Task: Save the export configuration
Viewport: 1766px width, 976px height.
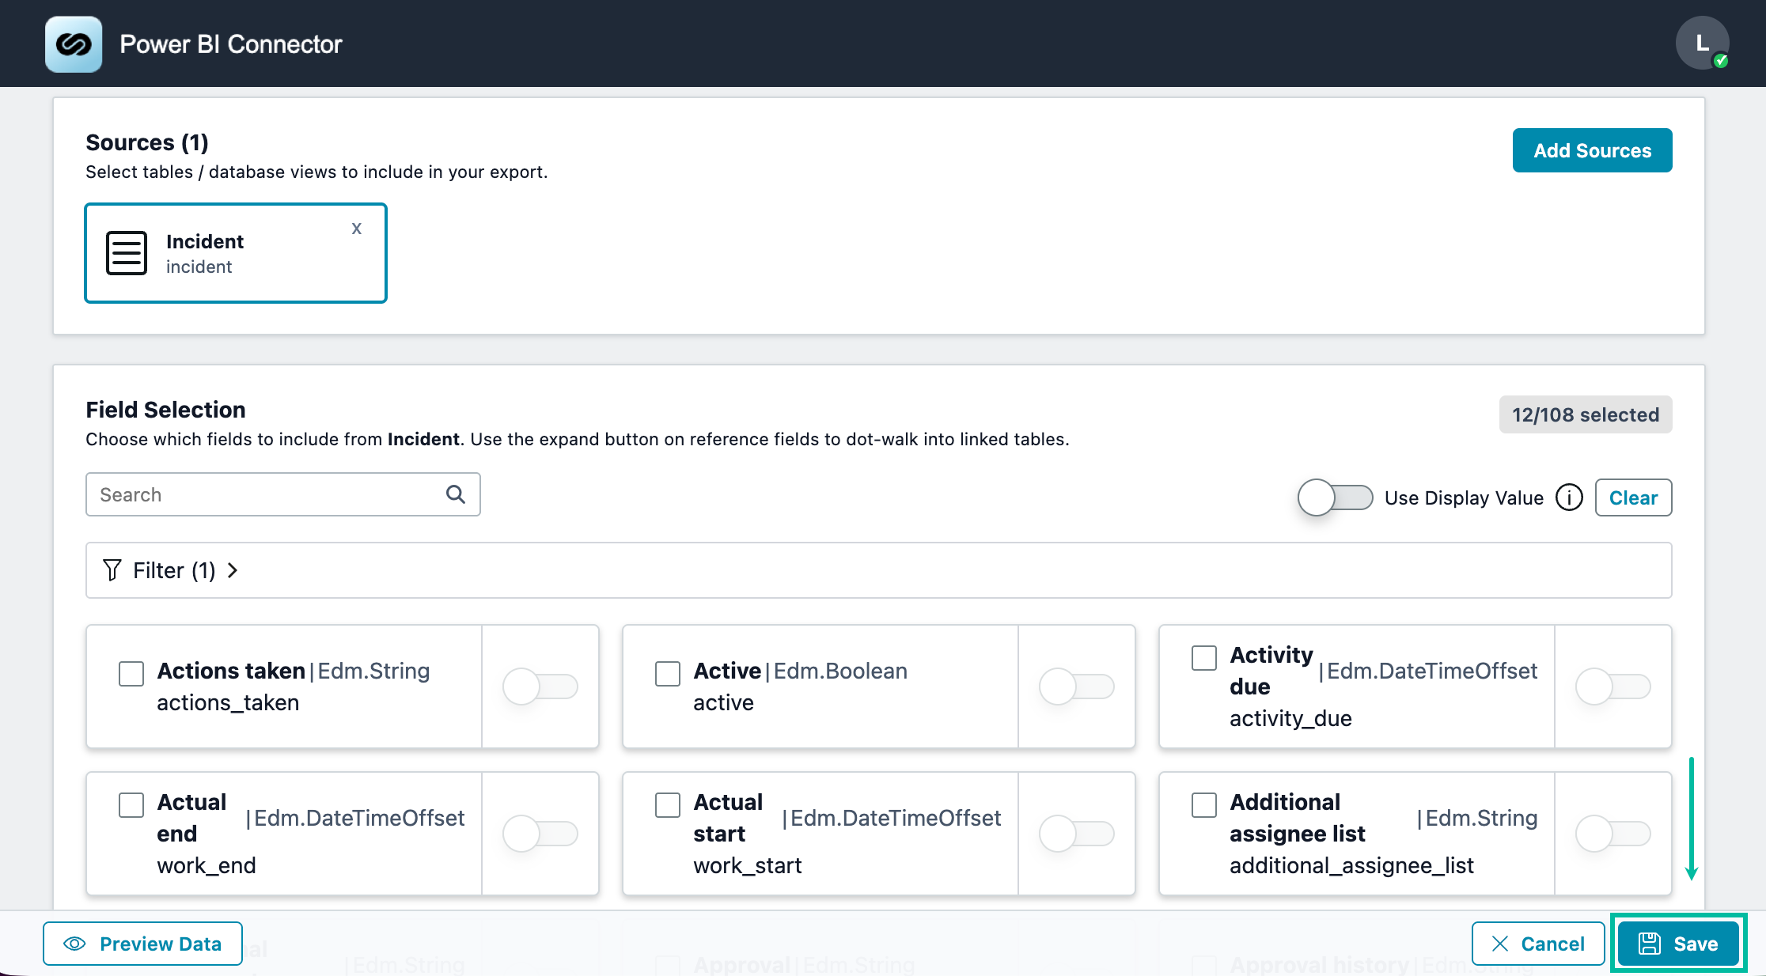Action: click(x=1678, y=944)
